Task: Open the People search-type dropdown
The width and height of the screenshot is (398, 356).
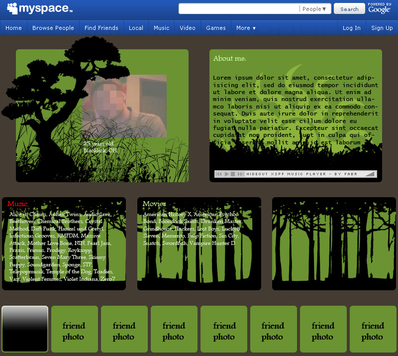Action: 314,9
